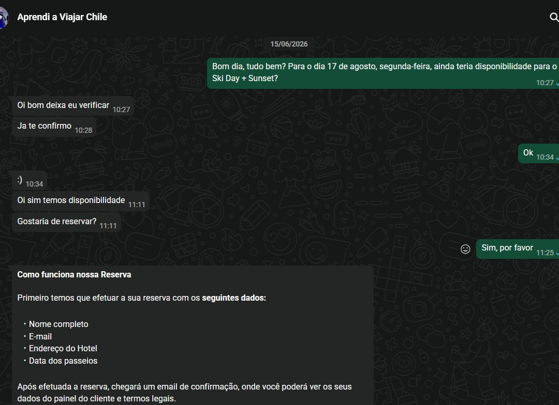Click the "Data dos passeios" bullet item
This screenshot has width=559, height=405.
[63, 361]
